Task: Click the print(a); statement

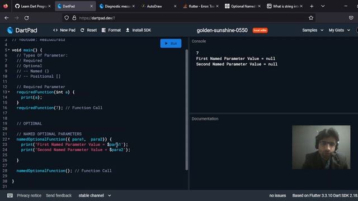Action: coord(31,97)
